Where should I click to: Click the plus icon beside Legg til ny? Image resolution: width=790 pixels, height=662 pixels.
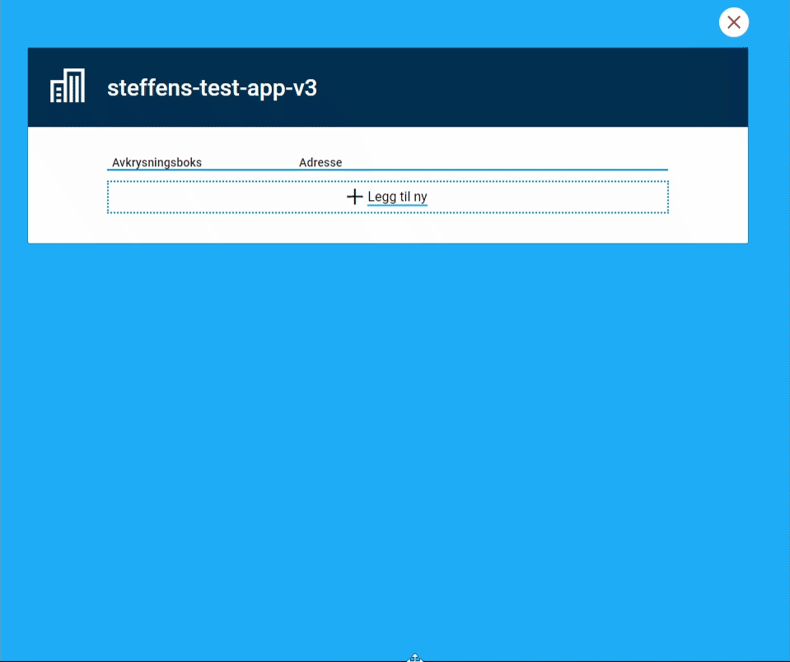pyautogui.click(x=354, y=197)
